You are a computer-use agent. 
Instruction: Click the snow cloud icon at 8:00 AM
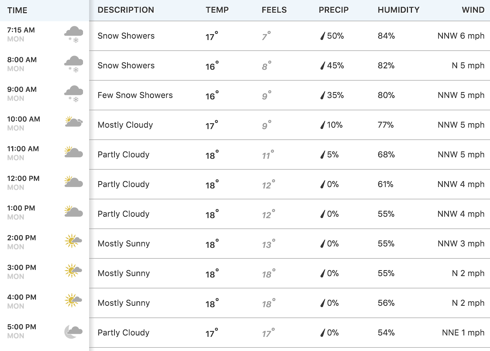click(73, 64)
